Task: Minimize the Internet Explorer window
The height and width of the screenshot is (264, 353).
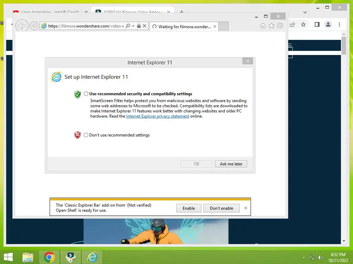Action: (256, 16)
